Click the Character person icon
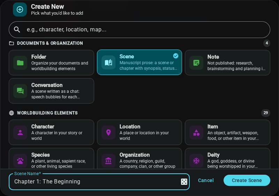The height and width of the screenshot is (196, 279). (20, 133)
